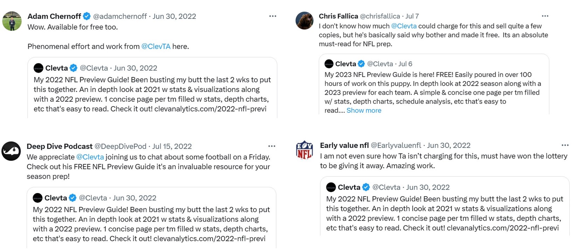
Task: Open Clevta's quoted tweet under Deep Dive Podcast
Action: (151, 224)
